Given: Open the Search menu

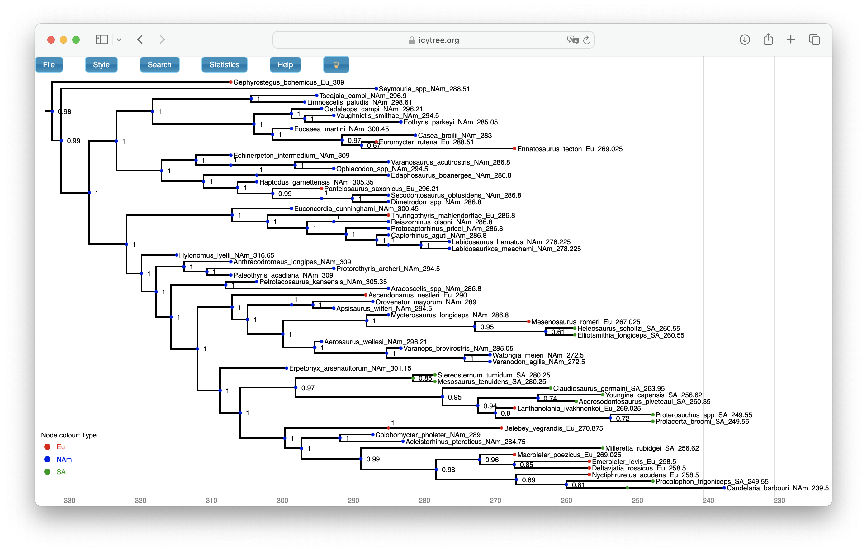Looking at the screenshot, I should pyautogui.click(x=159, y=65).
